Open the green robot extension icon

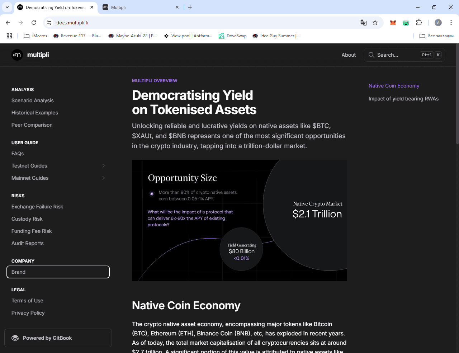click(406, 23)
